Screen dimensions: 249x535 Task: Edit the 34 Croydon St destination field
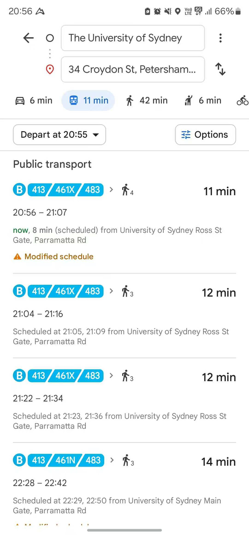(x=133, y=69)
